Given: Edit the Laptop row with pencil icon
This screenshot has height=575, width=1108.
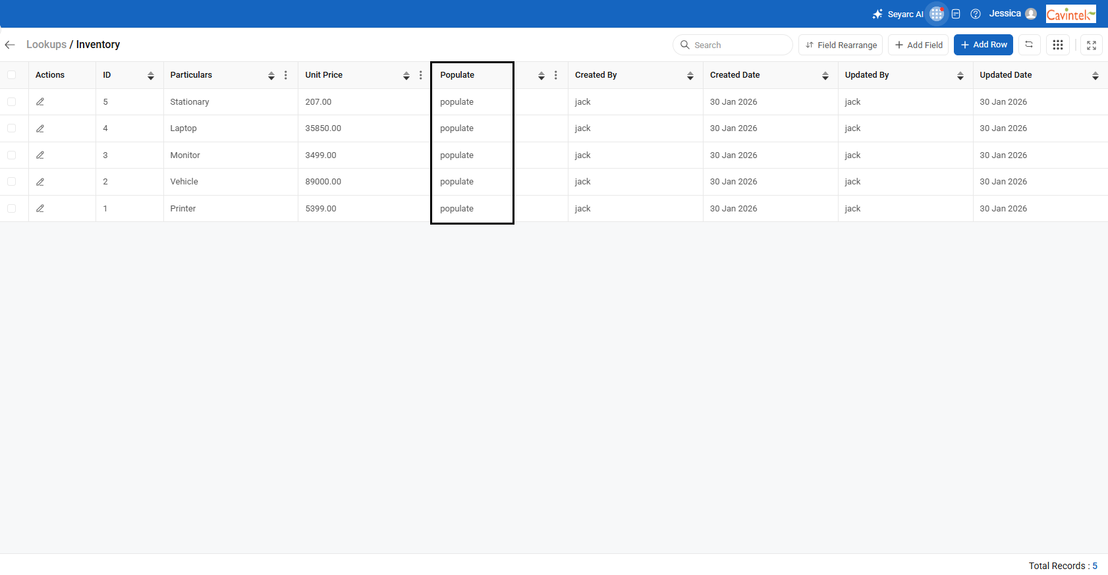Looking at the screenshot, I should [40, 128].
